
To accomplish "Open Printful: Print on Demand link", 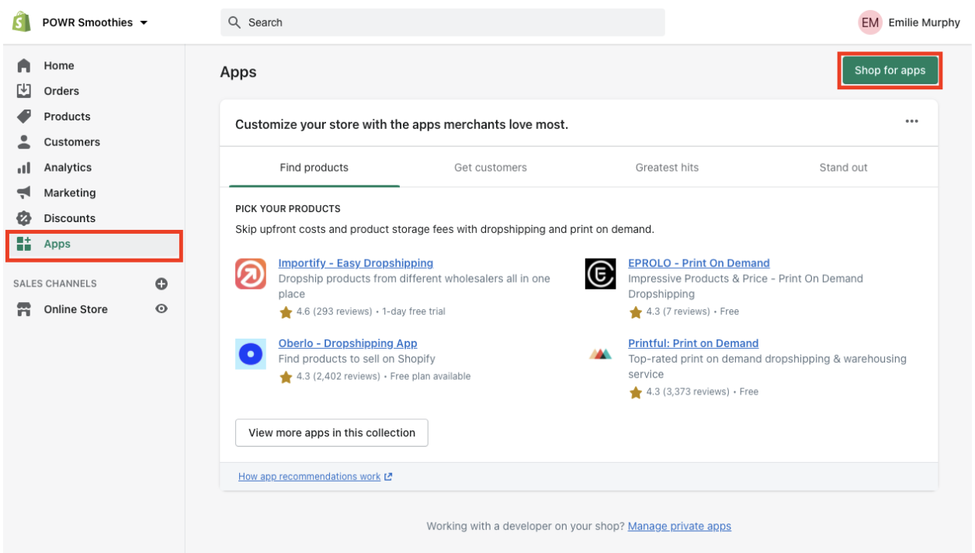I will pos(693,343).
